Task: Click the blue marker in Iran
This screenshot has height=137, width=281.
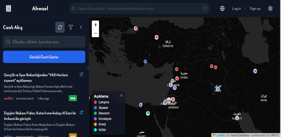Action: (x=255, y=71)
